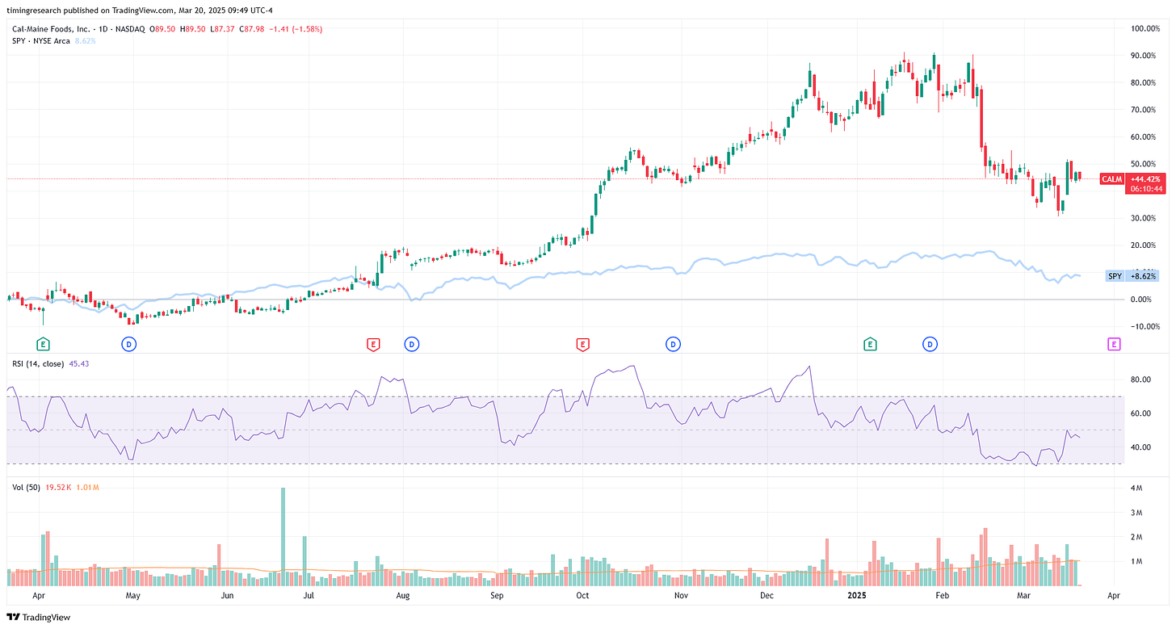
Task: Click the +44.42% value on CALM label
Action: 1146,178
